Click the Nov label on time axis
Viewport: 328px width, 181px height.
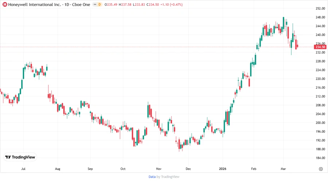click(x=159, y=169)
